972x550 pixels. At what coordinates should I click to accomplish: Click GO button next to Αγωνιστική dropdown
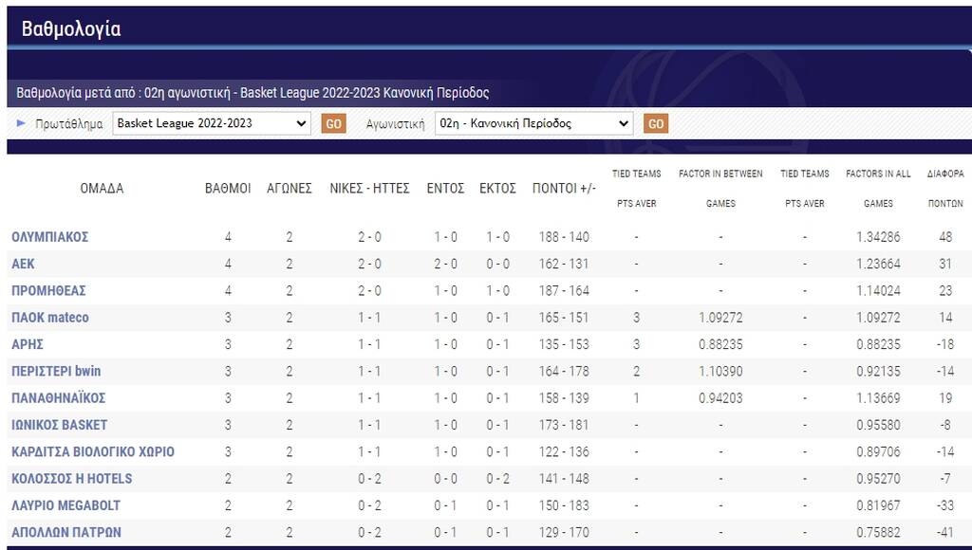(656, 124)
